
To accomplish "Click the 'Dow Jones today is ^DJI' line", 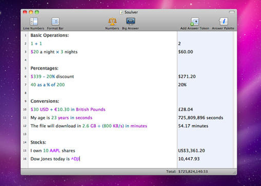I will click(x=55, y=159).
